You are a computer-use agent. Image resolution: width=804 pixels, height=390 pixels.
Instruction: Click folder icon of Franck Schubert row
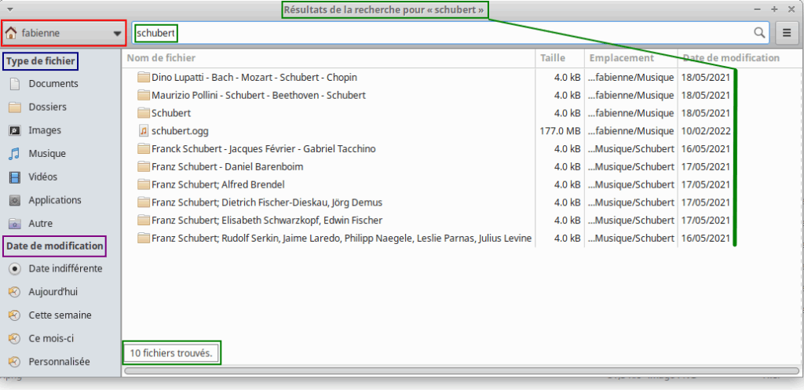pyautogui.click(x=143, y=148)
